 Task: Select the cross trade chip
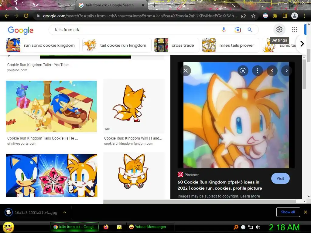click(176, 46)
